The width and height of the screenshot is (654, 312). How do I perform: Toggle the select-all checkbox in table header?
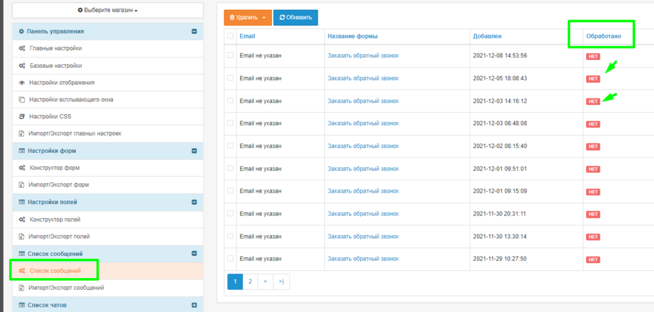pyautogui.click(x=230, y=37)
